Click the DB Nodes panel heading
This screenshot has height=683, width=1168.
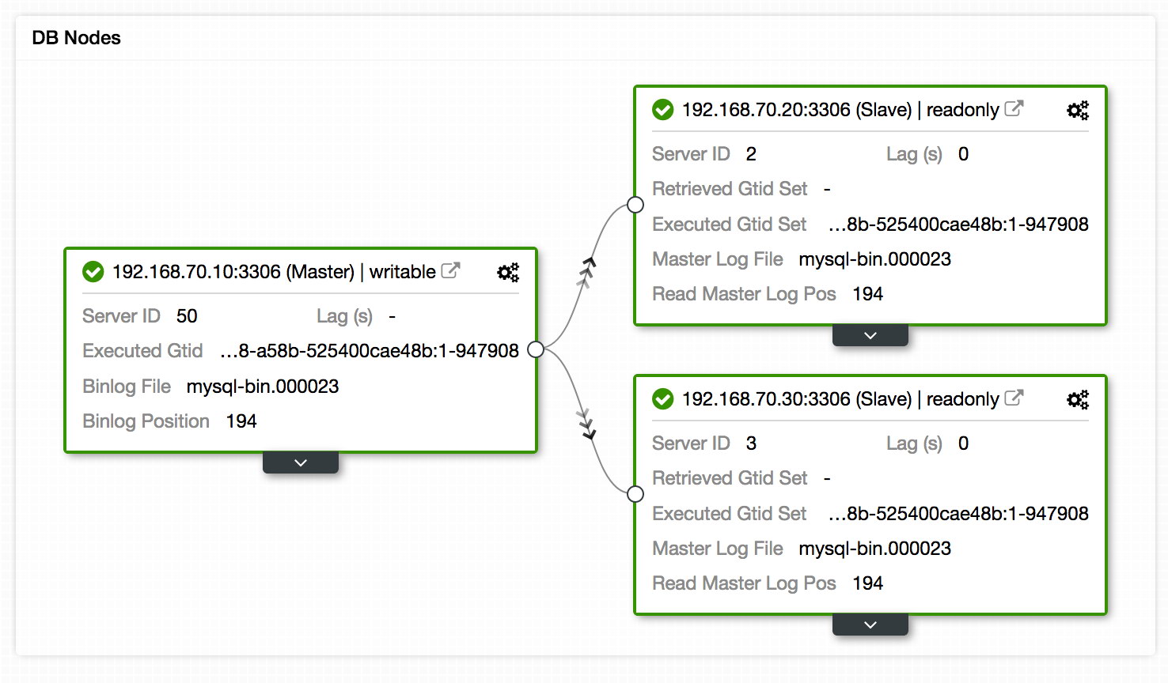76,38
